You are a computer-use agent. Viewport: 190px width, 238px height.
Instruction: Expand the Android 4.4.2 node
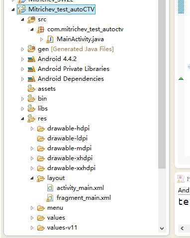coord(22,59)
